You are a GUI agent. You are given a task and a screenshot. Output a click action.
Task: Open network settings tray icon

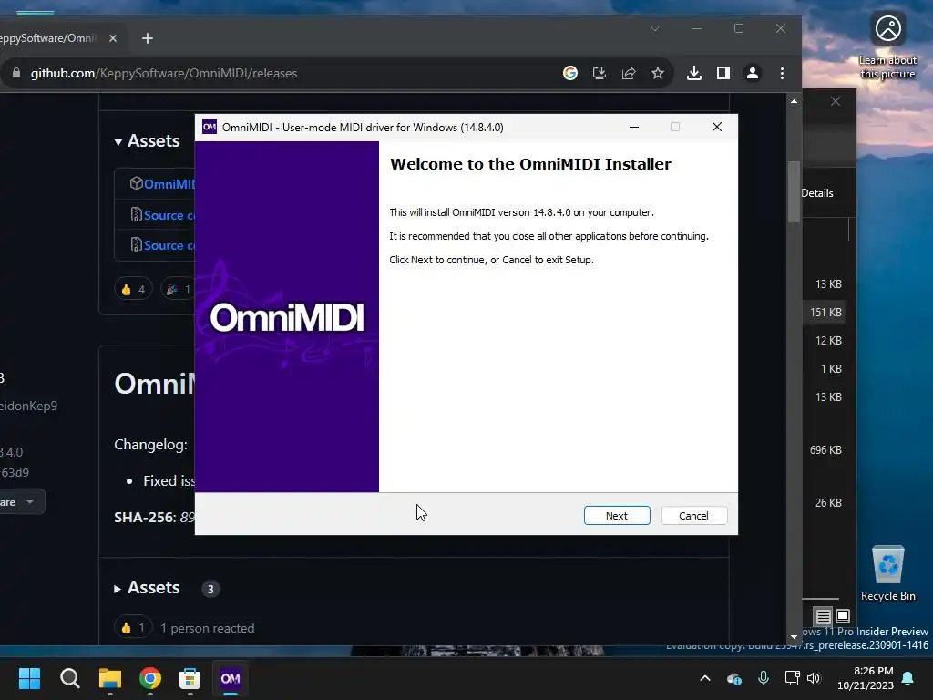point(792,678)
